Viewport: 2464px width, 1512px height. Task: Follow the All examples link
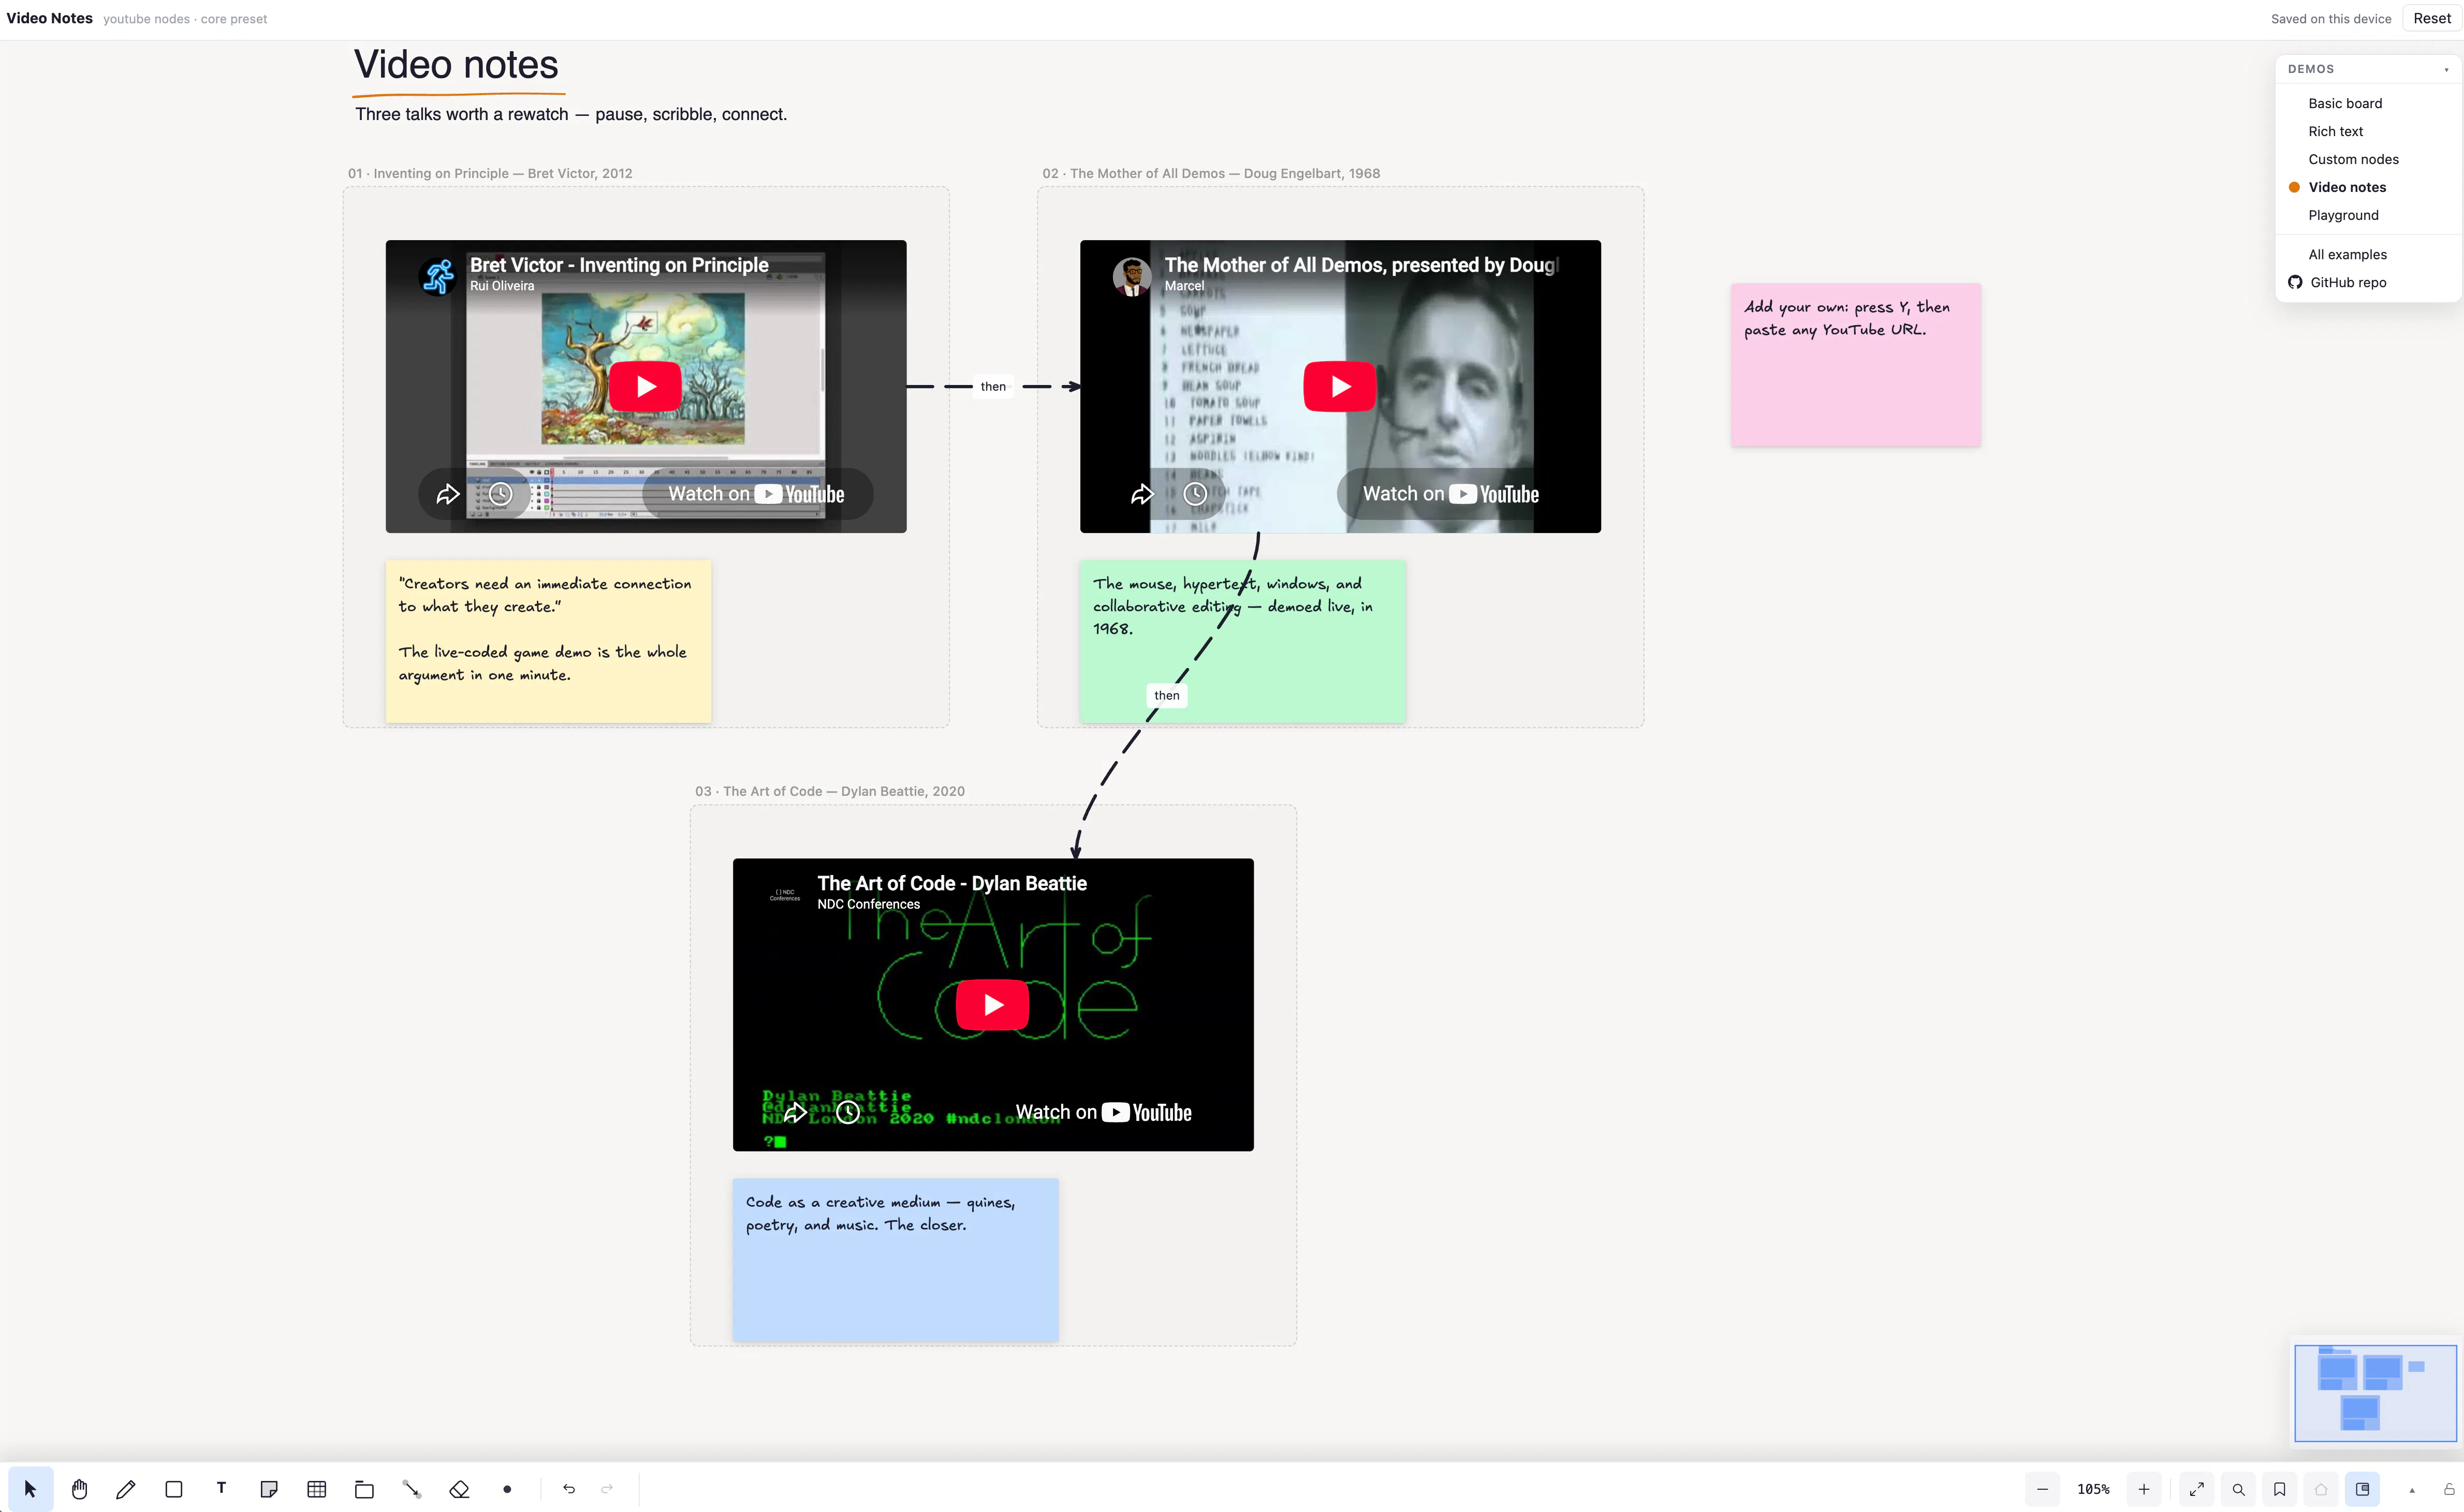(x=2347, y=254)
